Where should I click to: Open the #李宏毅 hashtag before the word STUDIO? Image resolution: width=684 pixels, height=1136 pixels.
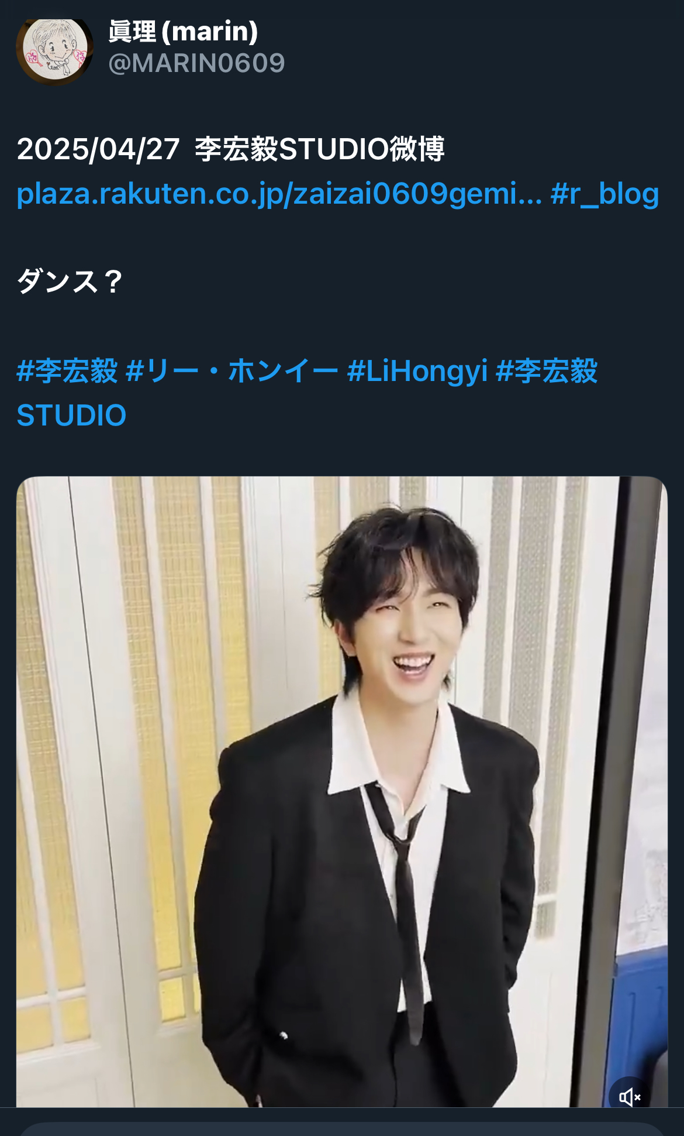547,371
